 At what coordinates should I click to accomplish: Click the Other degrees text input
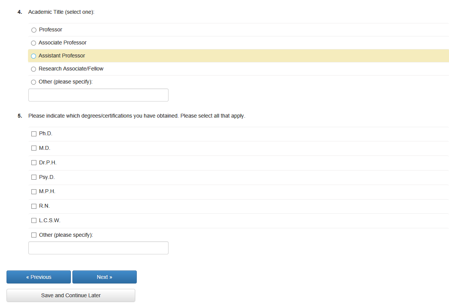98,248
